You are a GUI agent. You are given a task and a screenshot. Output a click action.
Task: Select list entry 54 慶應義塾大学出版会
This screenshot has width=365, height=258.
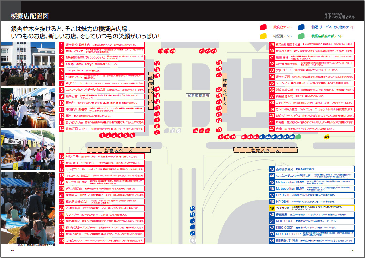(x=312, y=240)
